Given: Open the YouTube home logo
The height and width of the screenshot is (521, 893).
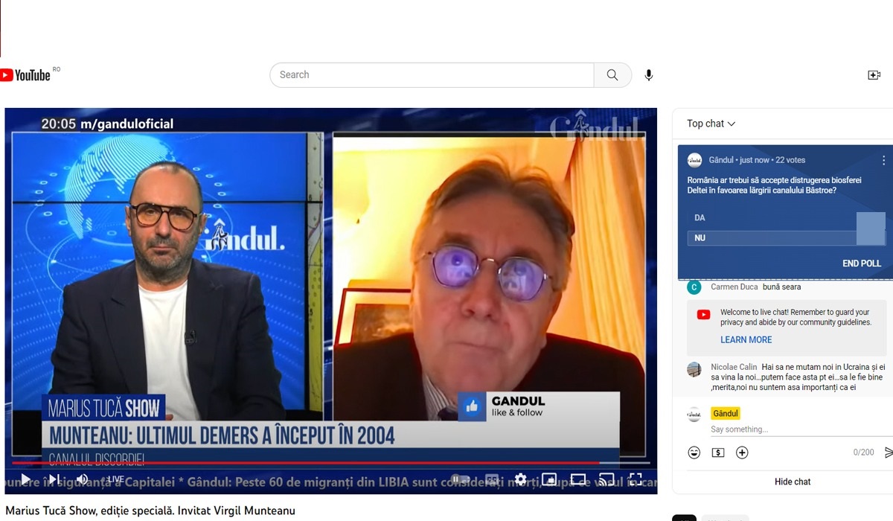Looking at the screenshot, I should (25, 75).
